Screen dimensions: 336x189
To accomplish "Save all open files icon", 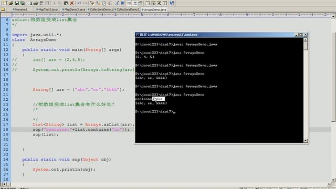I will pos(23,3).
